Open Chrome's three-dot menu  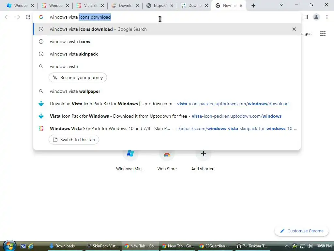pos(327,17)
